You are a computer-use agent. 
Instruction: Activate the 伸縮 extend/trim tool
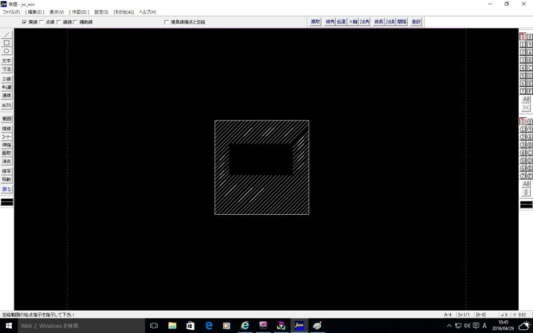click(6, 145)
